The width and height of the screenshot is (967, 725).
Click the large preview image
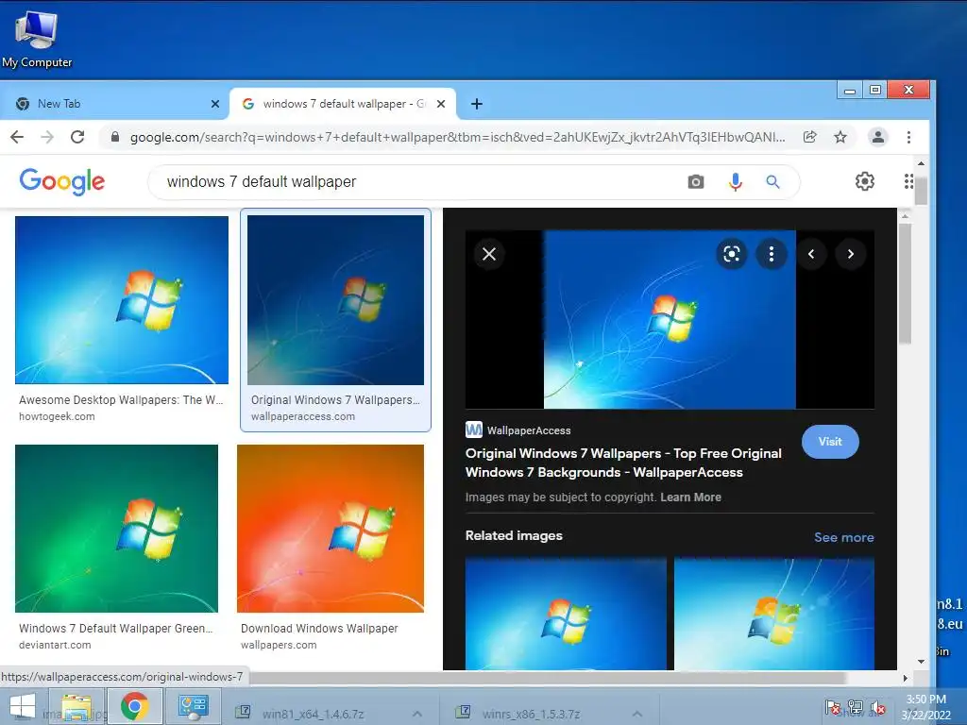pyautogui.click(x=670, y=319)
